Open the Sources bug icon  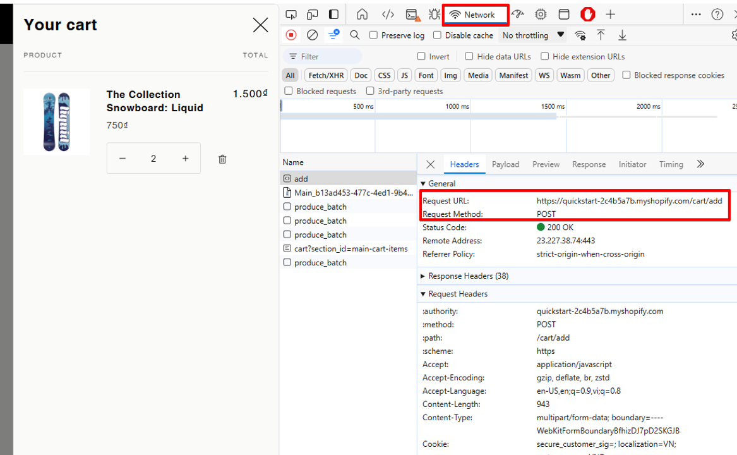[x=434, y=15]
